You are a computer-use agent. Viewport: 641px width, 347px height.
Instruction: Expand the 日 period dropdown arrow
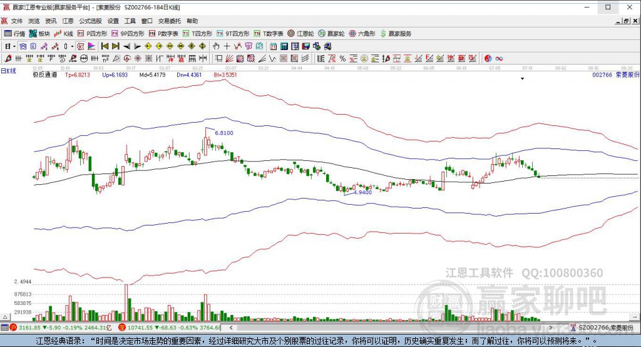pyautogui.click(x=14, y=46)
